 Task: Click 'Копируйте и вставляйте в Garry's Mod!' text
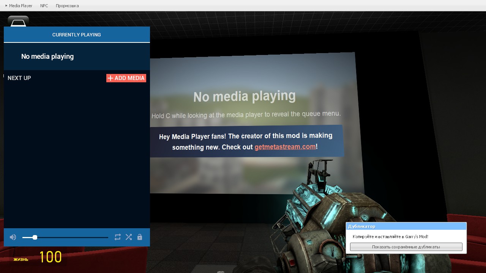pyautogui.click(x=390, y=237)
